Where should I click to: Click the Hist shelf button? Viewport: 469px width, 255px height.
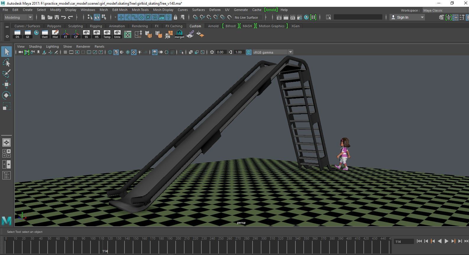[x=55, y=34]
